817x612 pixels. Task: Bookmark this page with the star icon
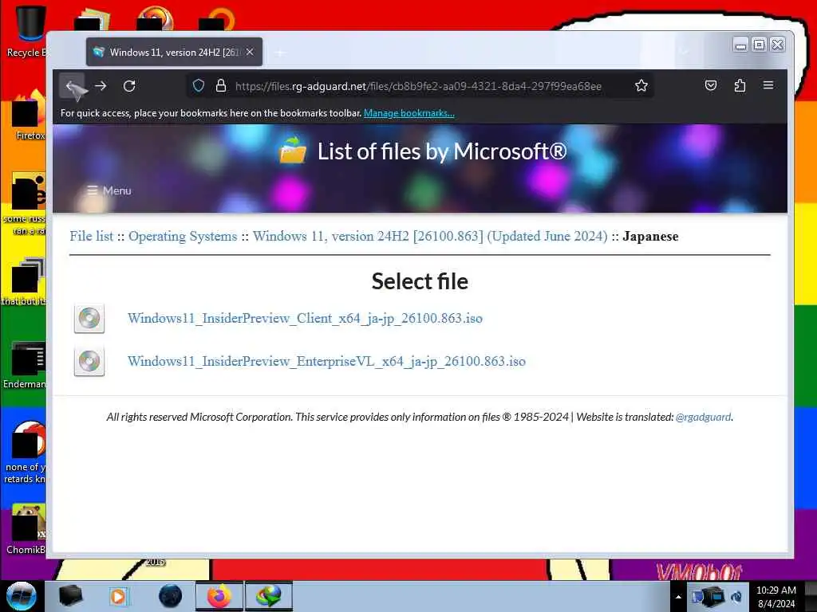pos(641,86)
